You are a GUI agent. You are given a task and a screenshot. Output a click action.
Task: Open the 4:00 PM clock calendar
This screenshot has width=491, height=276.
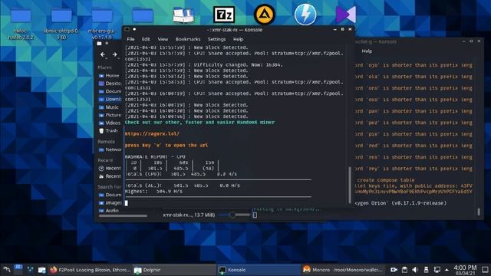pos(465,270)
